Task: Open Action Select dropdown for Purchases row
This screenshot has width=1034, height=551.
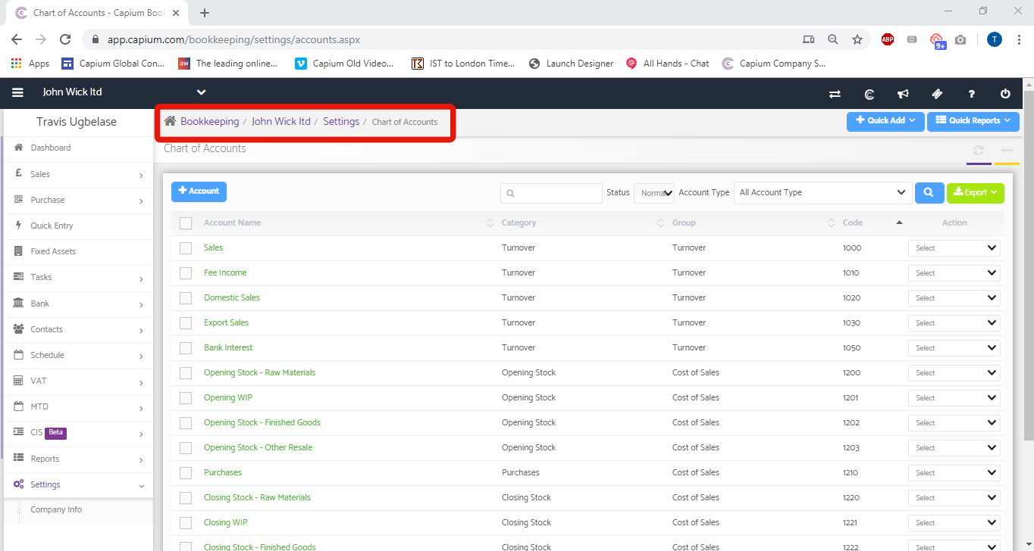Action: (x=954, y=473)
